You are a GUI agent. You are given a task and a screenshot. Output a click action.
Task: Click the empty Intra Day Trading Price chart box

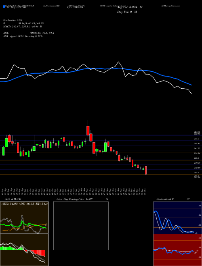point(81,226)
